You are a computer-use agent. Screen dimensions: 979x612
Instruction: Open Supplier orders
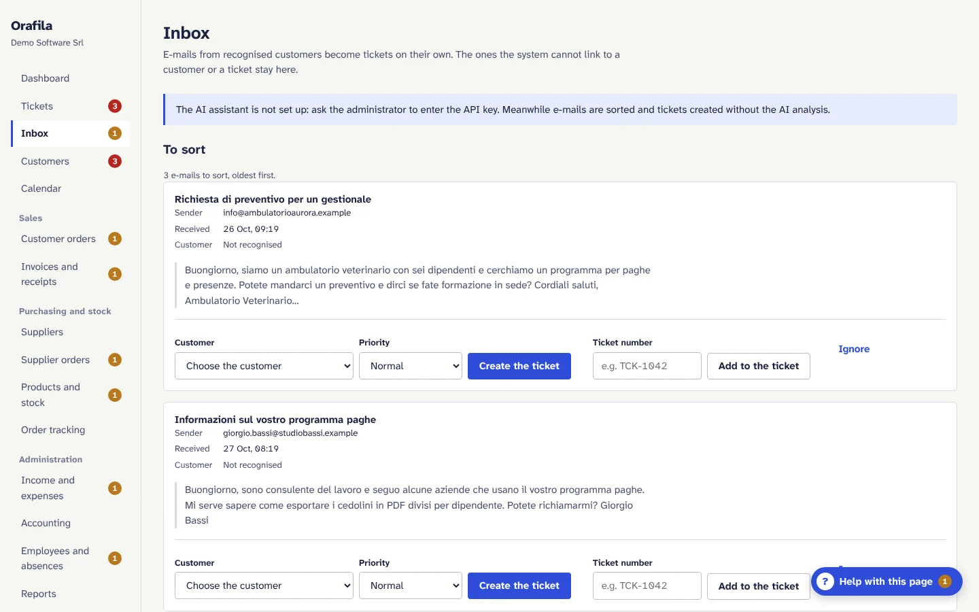pos(71,360)
